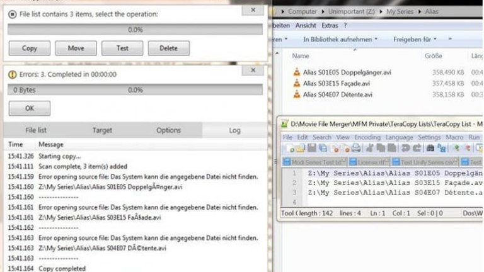
Task: Expand the In Bibliothek aufnehmen dropdown
Action: [x=340, y=39]
